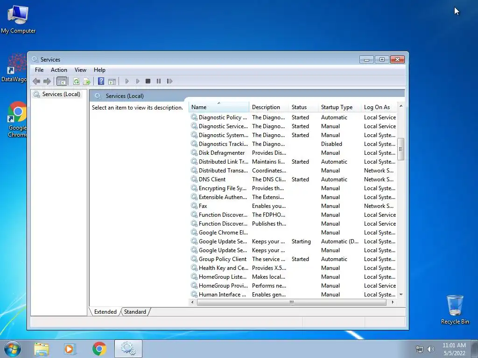
Task: Select the Diagnostic Policy service row
Action: point(293,117)
